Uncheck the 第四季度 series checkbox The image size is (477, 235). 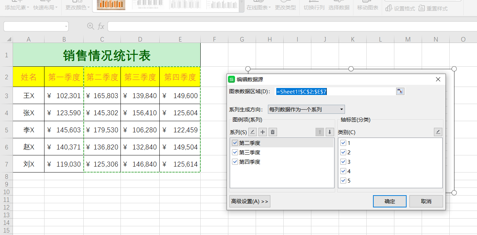pyautogui.click(x=235, y=162)
